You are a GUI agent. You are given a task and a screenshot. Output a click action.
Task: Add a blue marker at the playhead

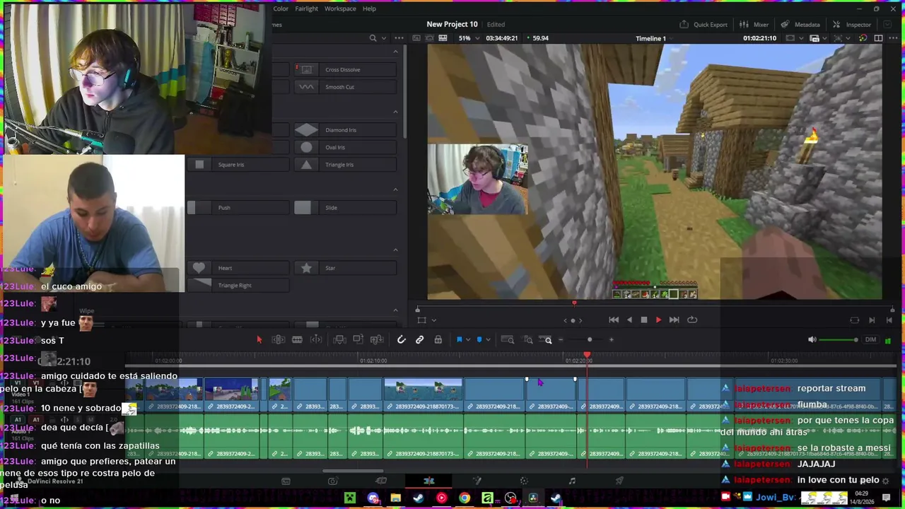coord(479,340)
